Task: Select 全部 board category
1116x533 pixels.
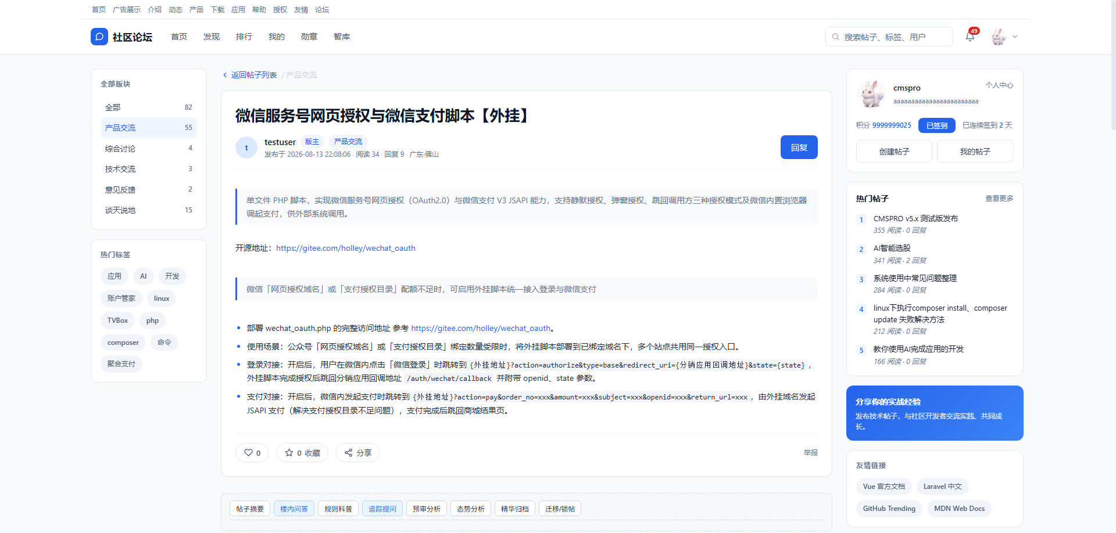Action: point(149,107)
